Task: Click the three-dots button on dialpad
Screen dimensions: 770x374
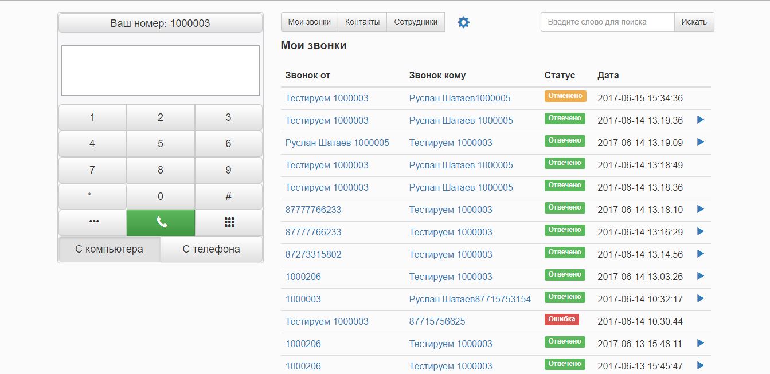Action: pyautogui.click(x=92, y=223)
